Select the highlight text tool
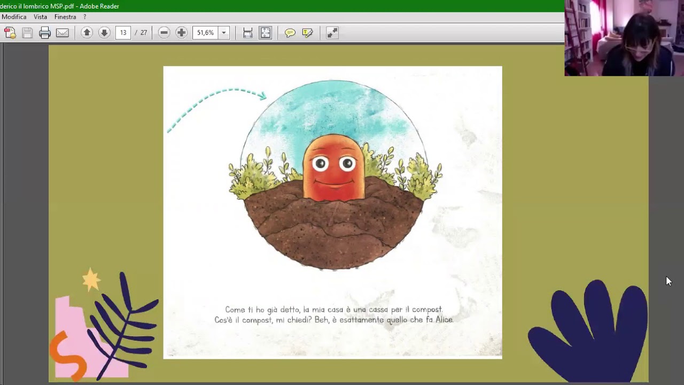This screenshot has width=684, height=385. (x=307, y=33)
